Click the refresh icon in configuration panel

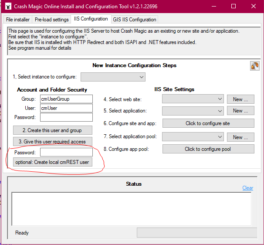pyautogui.click(x=254, y=66)
